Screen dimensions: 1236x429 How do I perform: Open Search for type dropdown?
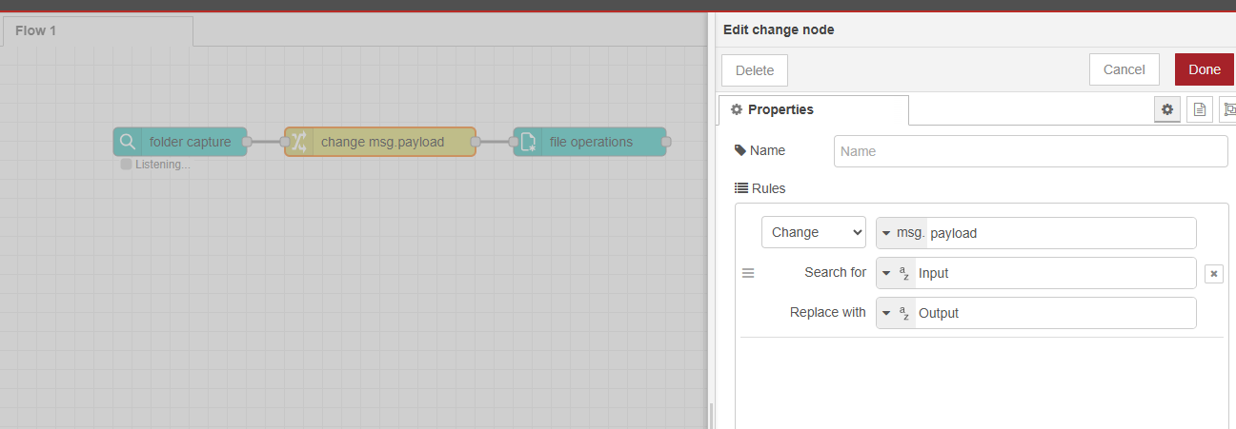896,273
